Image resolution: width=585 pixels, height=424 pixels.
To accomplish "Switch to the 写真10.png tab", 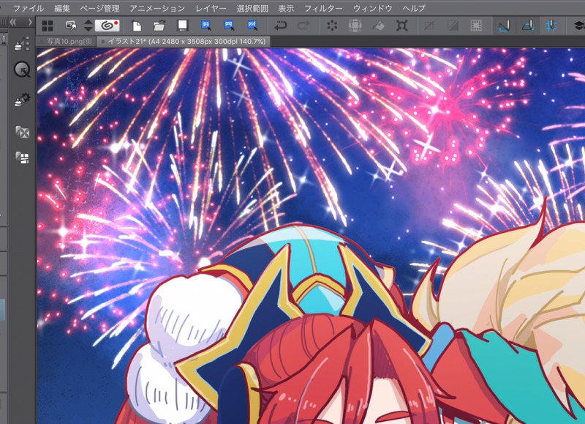I will (67, 41).
